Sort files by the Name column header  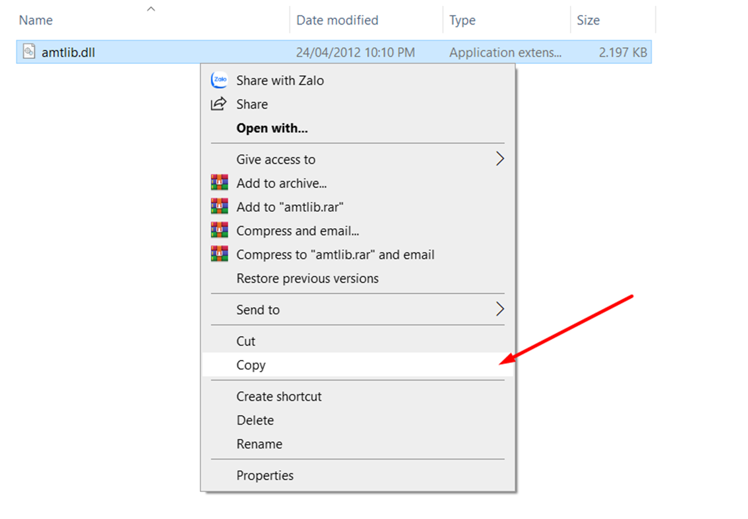tap(36, 20)
